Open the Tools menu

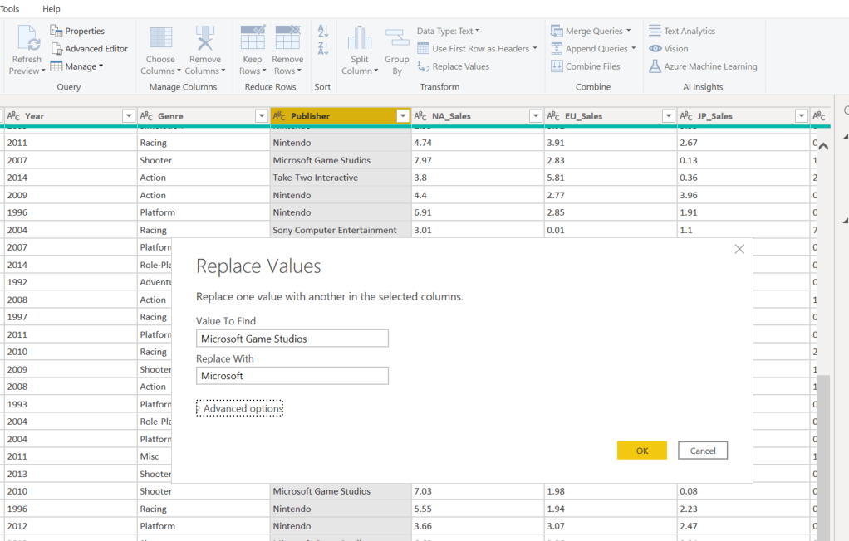(x=9, y=8)
